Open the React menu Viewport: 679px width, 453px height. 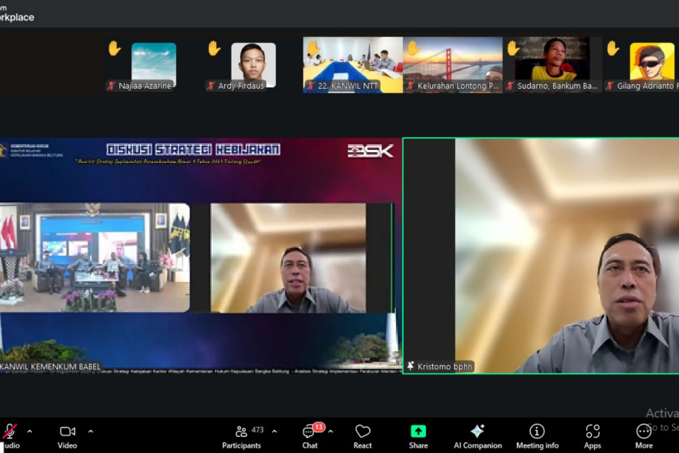coord(362,436)
